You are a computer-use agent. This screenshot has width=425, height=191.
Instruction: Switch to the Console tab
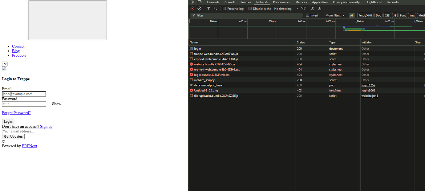230,2
